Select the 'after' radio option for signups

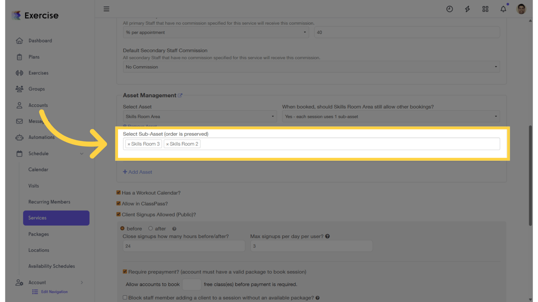[x=150, y=228]
